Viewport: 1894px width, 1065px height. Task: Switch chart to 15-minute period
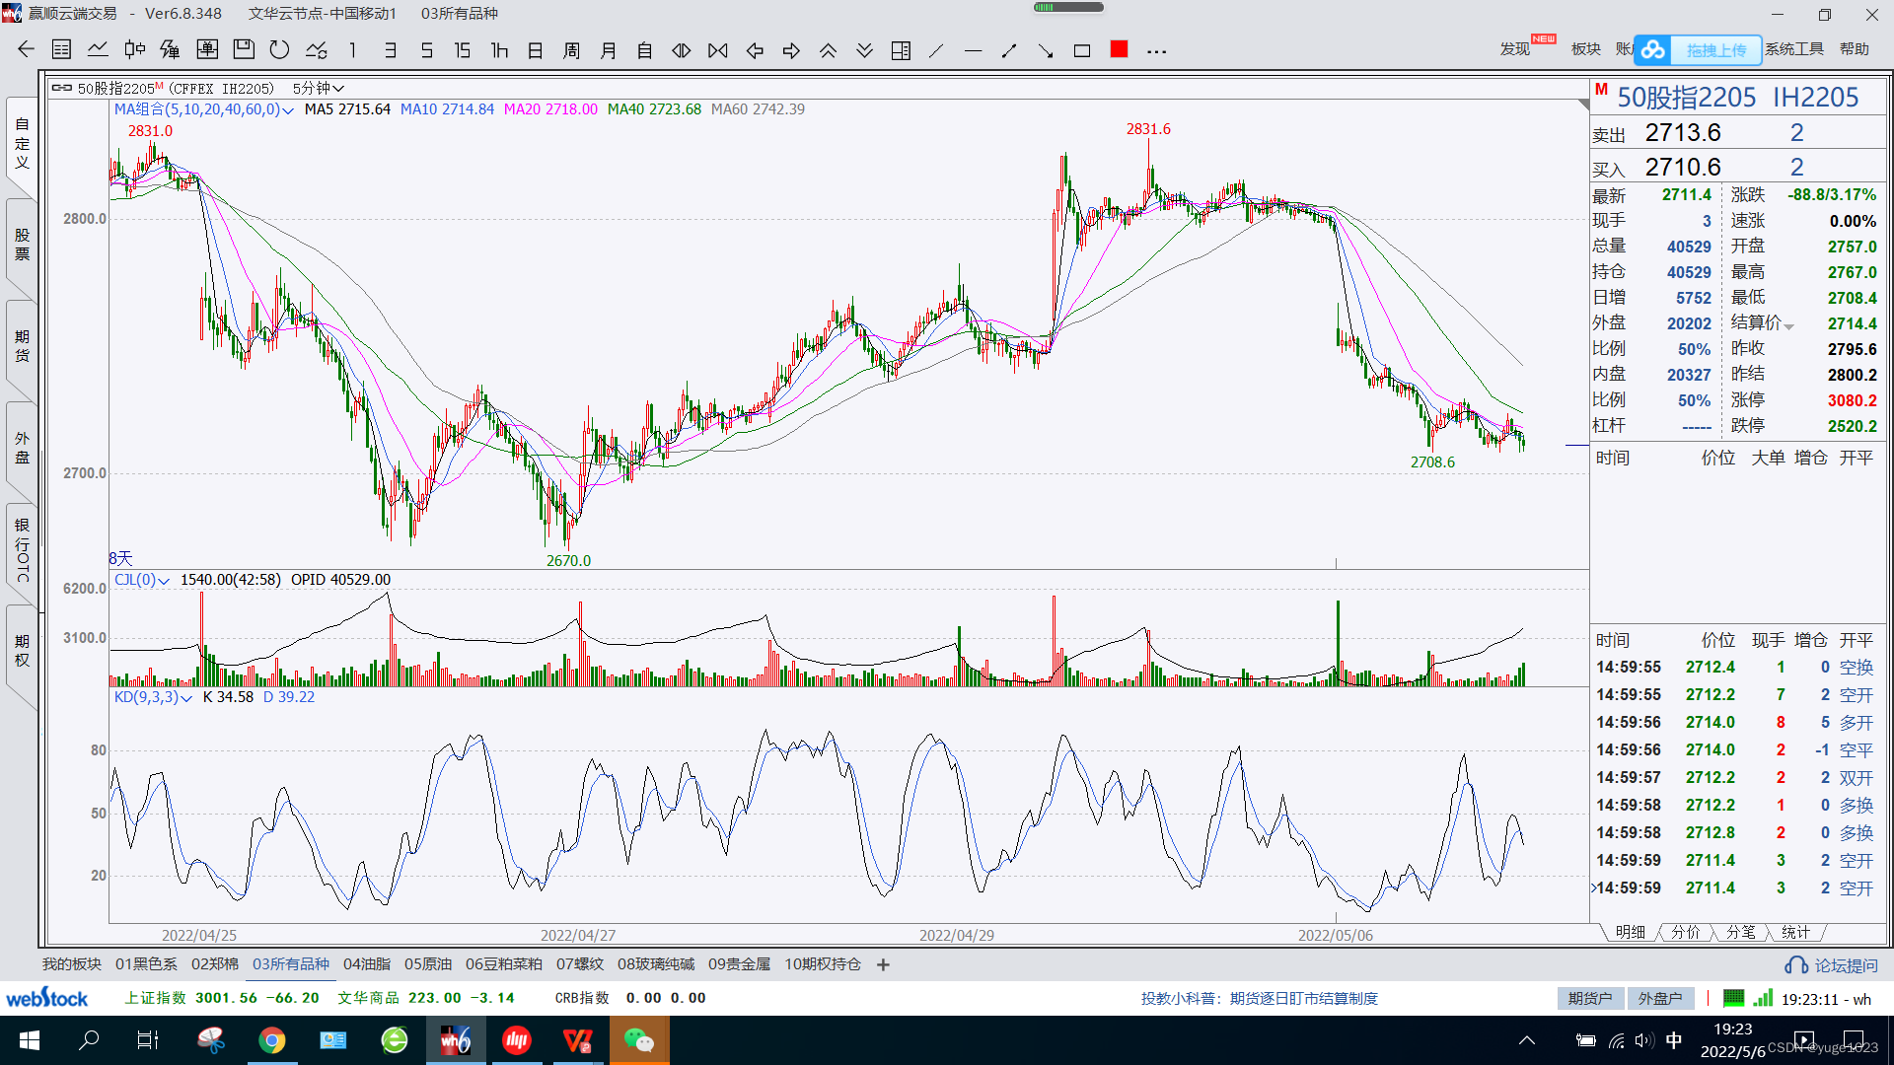click(x=463, y=50)
